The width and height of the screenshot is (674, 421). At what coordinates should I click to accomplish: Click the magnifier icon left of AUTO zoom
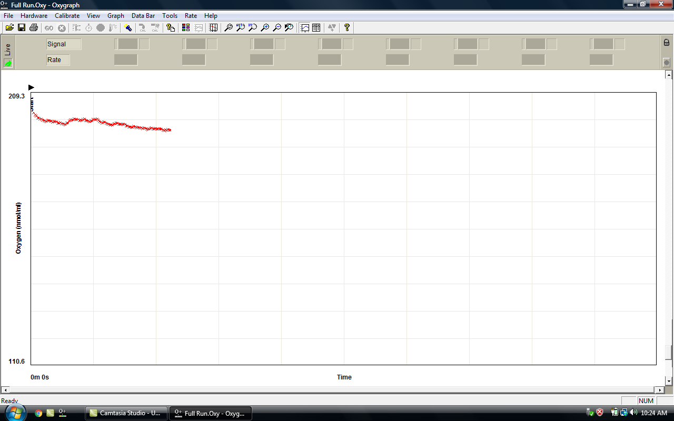click(x=229, y=27)
